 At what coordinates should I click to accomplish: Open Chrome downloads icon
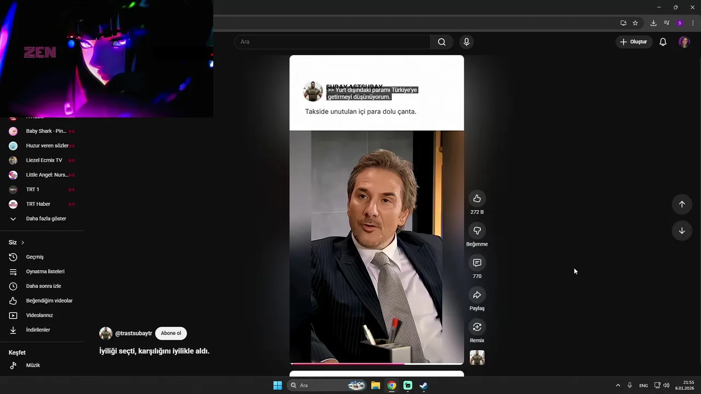[x=653, y=23]
